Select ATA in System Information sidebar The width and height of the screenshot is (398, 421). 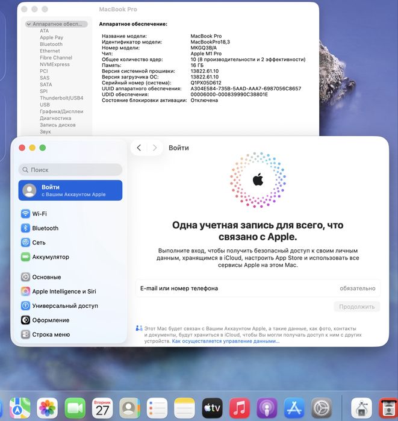[x=45, y=31]
